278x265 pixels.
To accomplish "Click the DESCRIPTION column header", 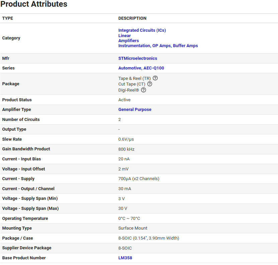I will click(x=132, y=18).
